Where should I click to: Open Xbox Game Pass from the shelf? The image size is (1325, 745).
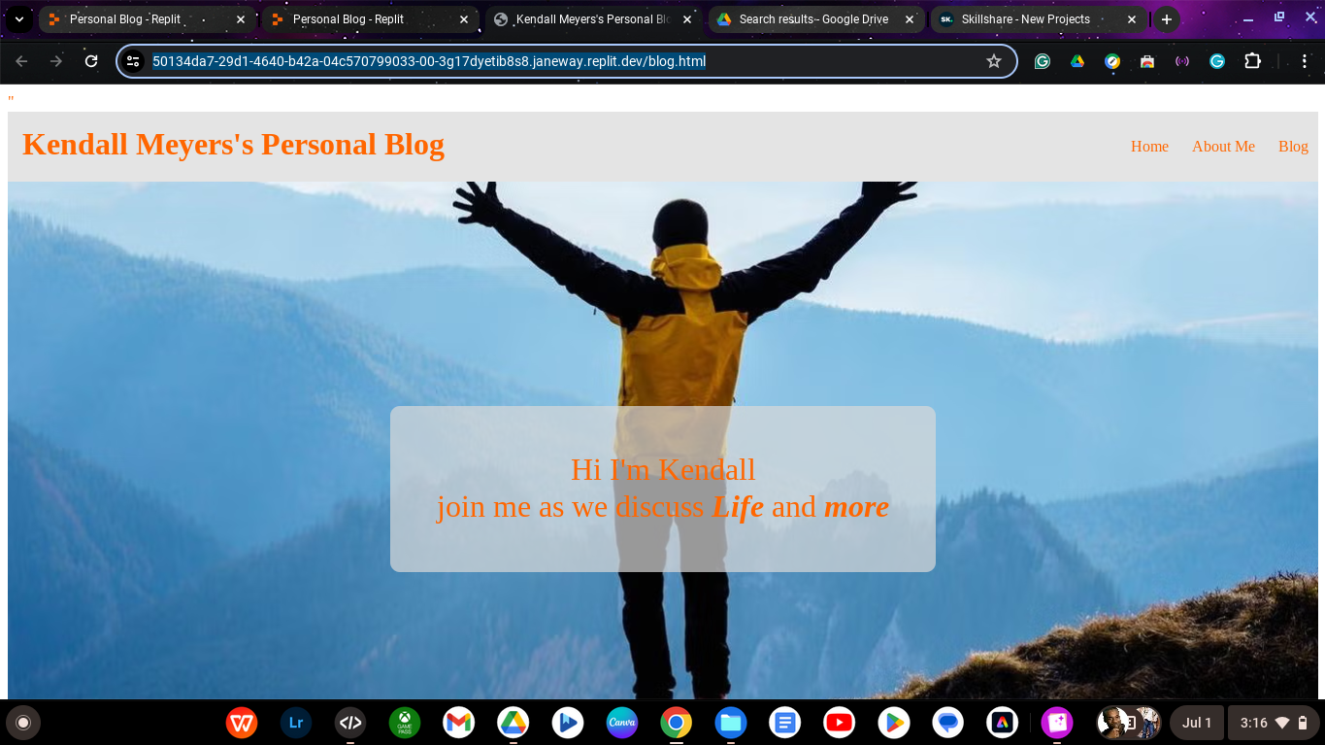(405, 723)
